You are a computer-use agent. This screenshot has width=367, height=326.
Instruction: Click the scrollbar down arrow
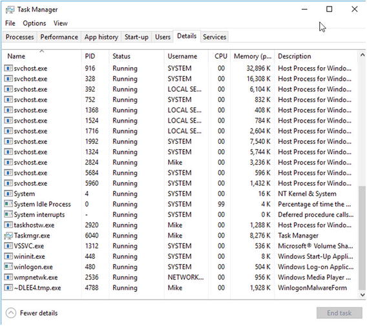click(362, 294)
